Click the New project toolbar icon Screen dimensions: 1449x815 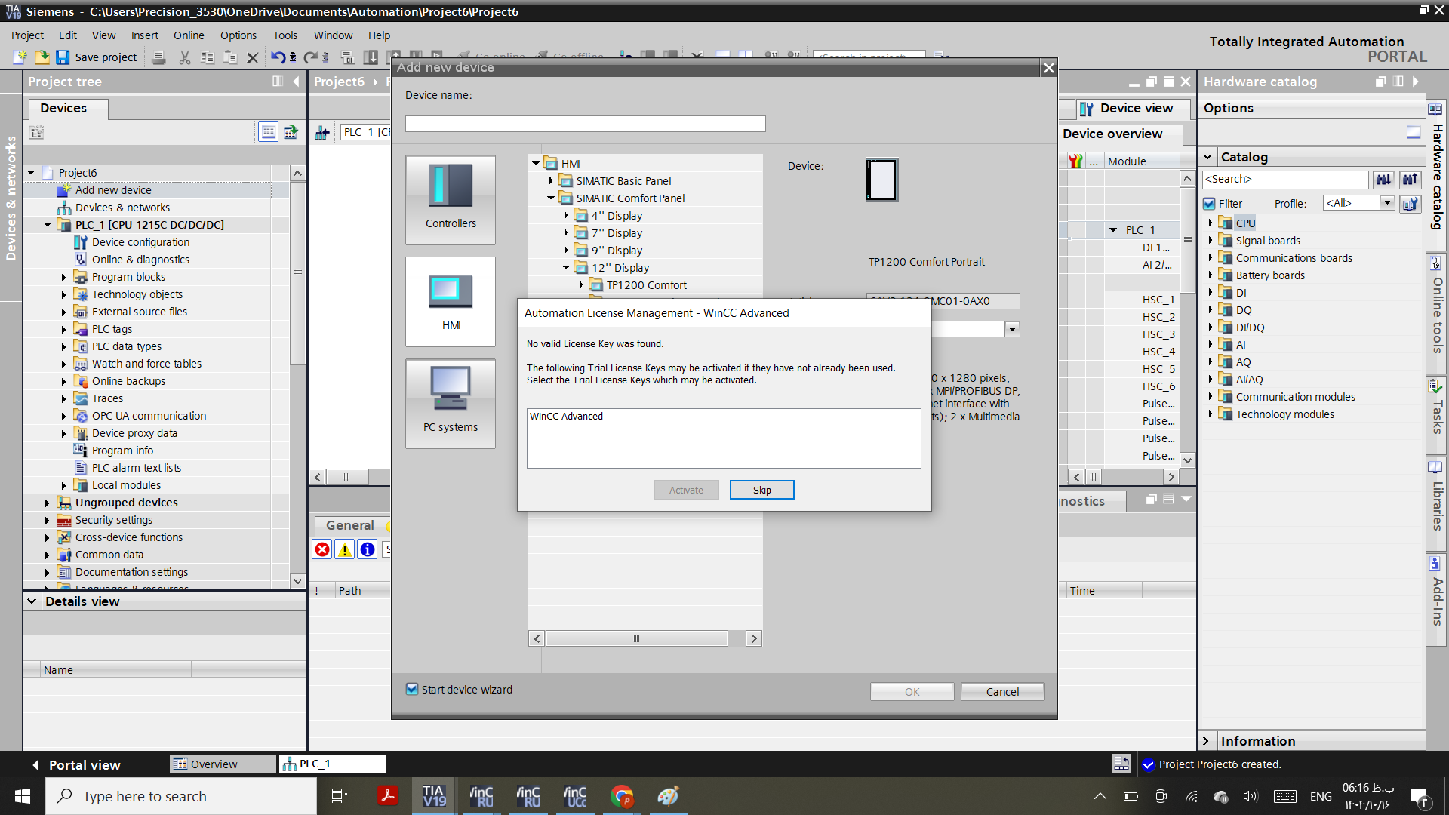[20, 57]
